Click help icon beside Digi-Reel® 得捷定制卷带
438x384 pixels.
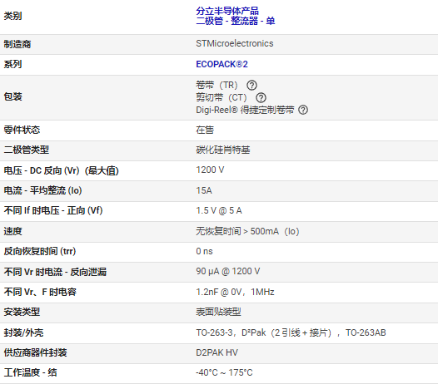(303, 110)
